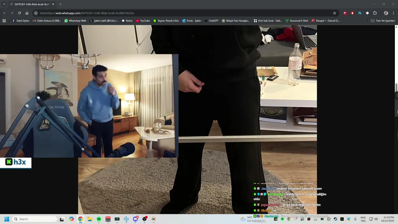The height and width of the screenshot is (224, 398).
Task: Click the Windows Security shield tray icon
Action: click(349, 219)
